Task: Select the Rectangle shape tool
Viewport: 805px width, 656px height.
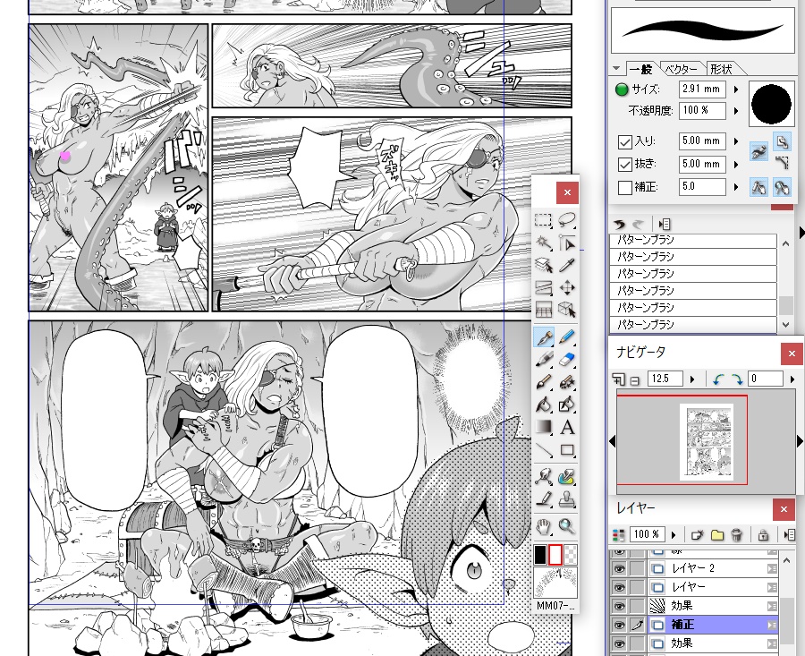Action: 567,450
